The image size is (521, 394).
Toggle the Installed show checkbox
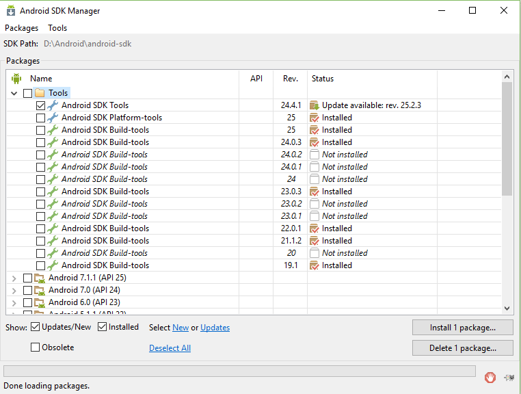[102, 327]
